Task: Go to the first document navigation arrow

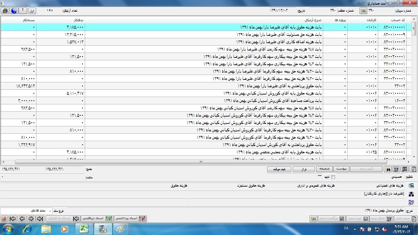Action: (13, 219)
